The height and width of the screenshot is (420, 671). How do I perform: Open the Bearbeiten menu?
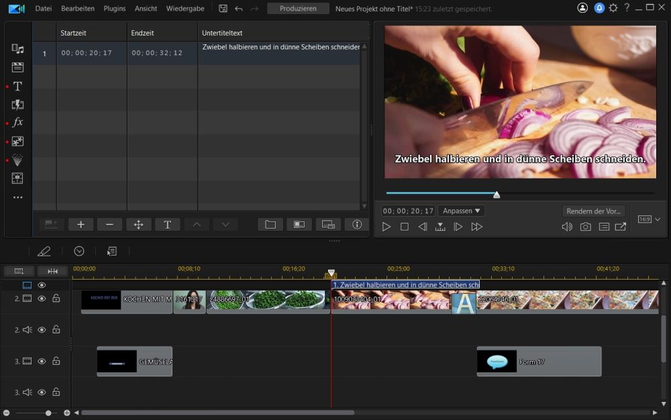click(x=78, y=9)
